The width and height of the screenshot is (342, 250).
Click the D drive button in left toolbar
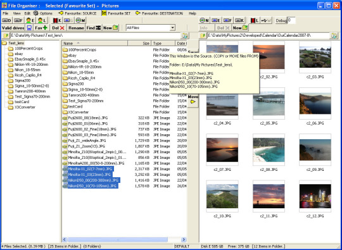pyautogui.click(x=6, y=20)
